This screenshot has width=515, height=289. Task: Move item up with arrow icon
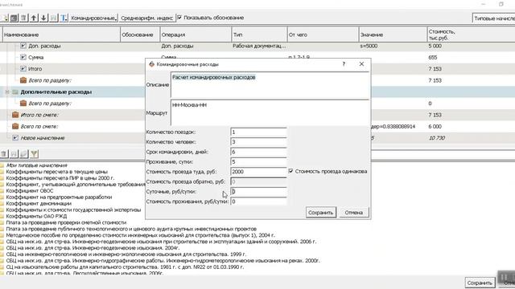(x=34, y=18)
